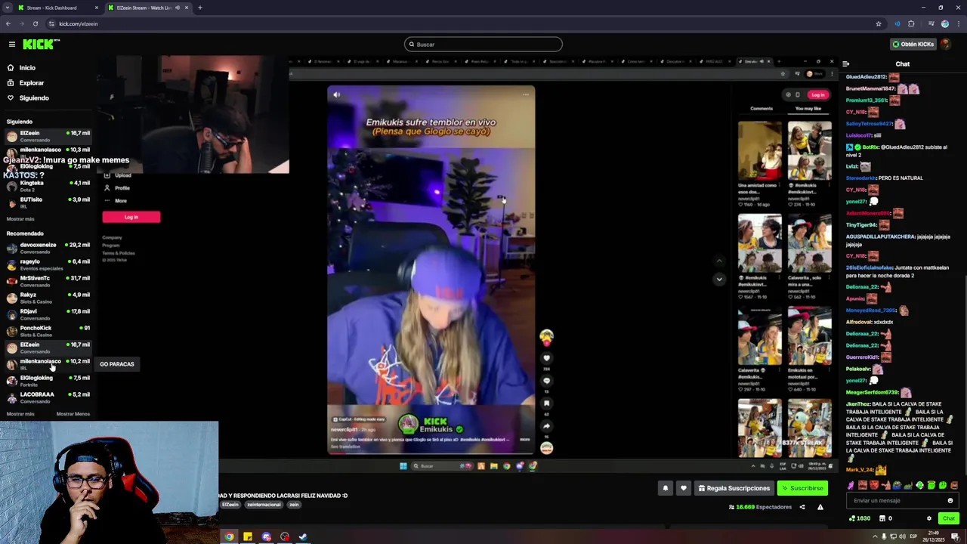Open Windows notification center
The width and height of the screenshot is (967, 544).
[955, 537]
